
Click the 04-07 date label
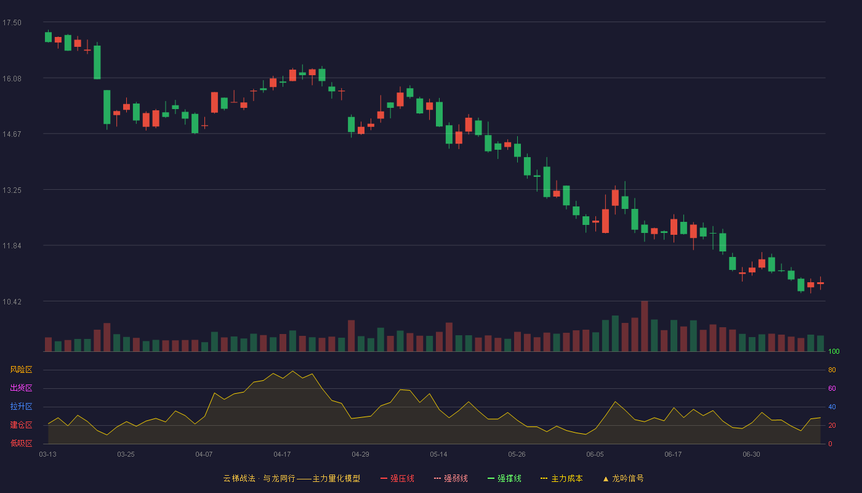click(204, 454)
